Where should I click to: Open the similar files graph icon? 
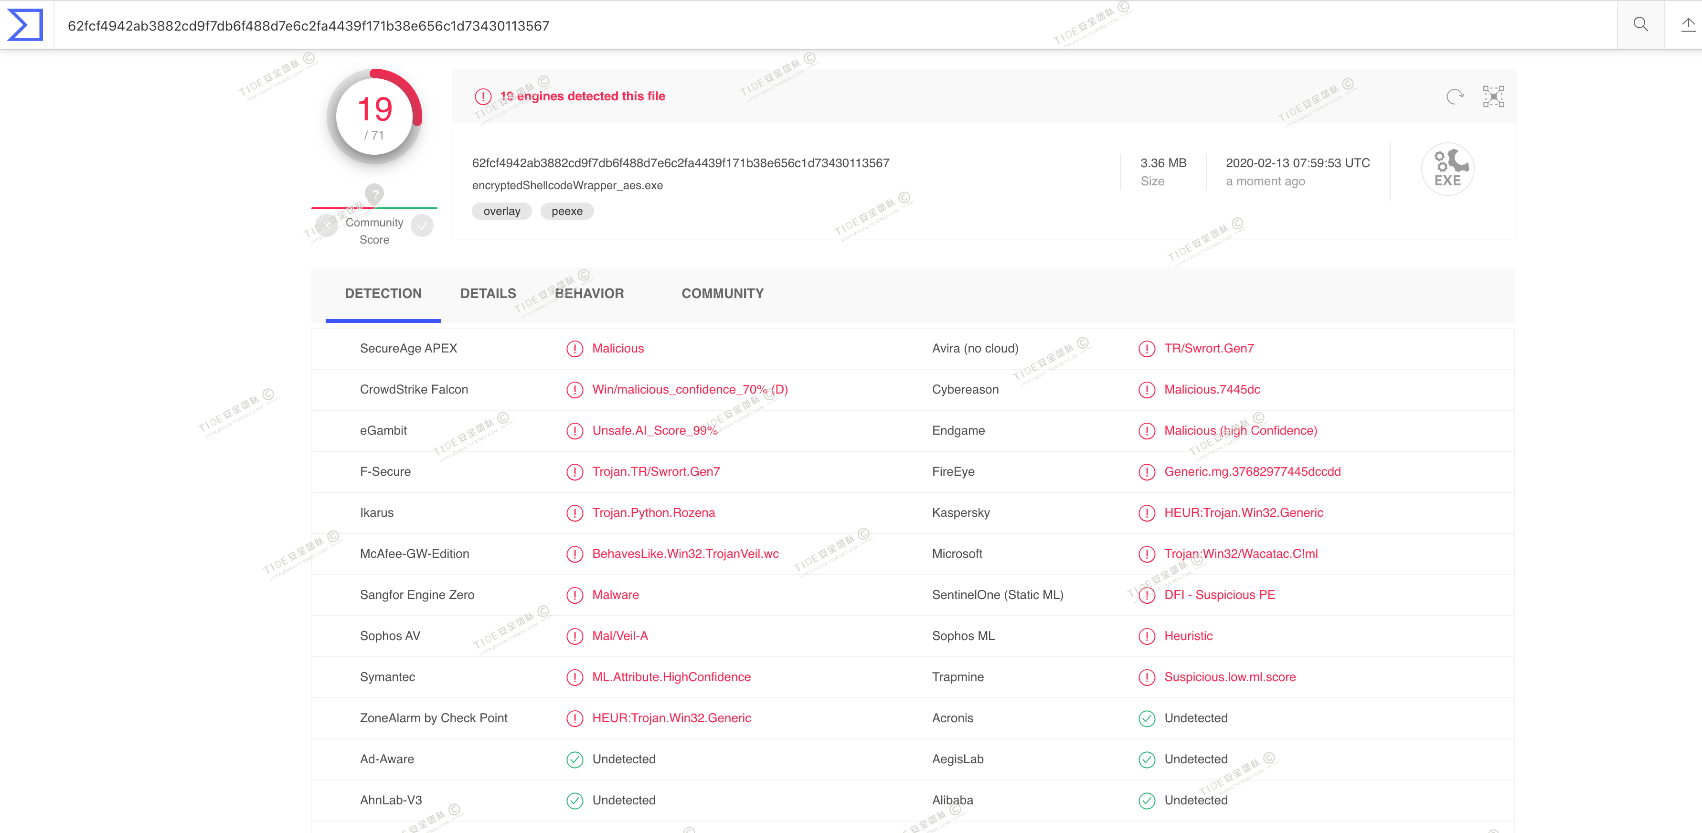[1493, 97]
